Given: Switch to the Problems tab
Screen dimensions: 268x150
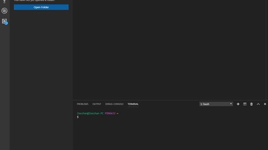Looking at the screenshot, I should coord(82,104).
